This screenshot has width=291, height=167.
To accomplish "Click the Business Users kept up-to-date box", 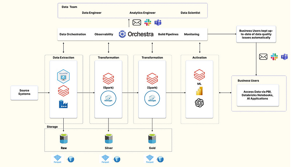I will coord(256,34).
